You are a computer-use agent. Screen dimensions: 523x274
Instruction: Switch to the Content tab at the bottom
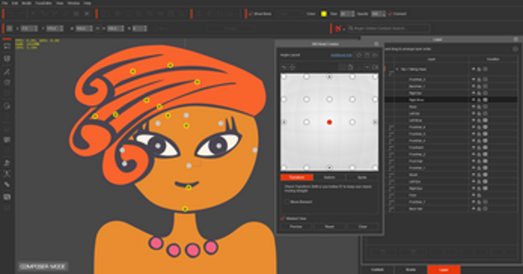tap(377, 270)
